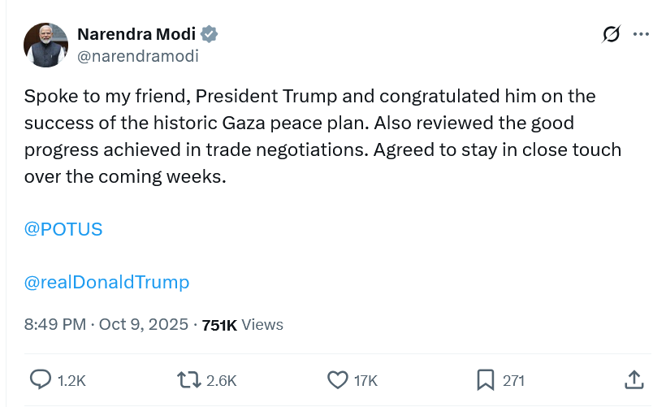Click the 17K likes count
The height and width of the screenshot is (407, 666).
[366, 380]
